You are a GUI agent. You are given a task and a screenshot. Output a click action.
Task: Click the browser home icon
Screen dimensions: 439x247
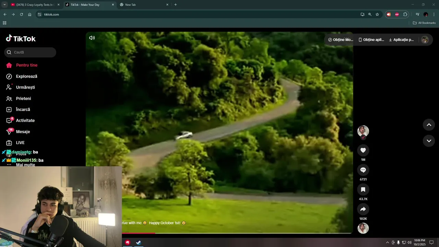click(30, 14)
